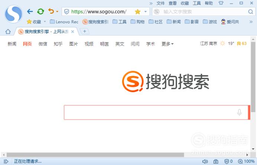Toggle the sidebar panel icon in status bar

tap(6, 161)
